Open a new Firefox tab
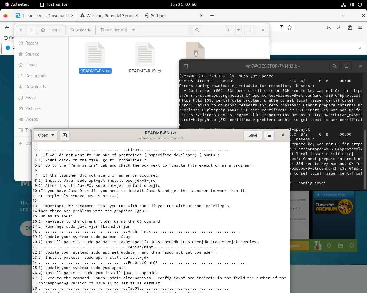Viewport: 367px width, 293px height. (x=212, y=15)
